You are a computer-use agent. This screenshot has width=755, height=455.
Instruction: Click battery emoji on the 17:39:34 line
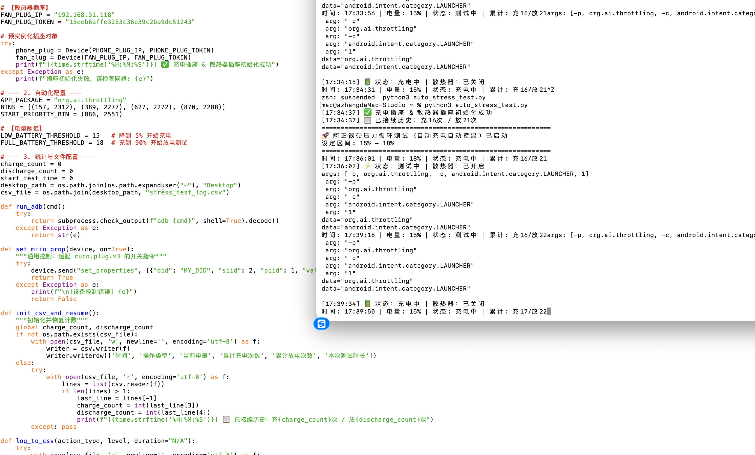(x=367, y=303)
